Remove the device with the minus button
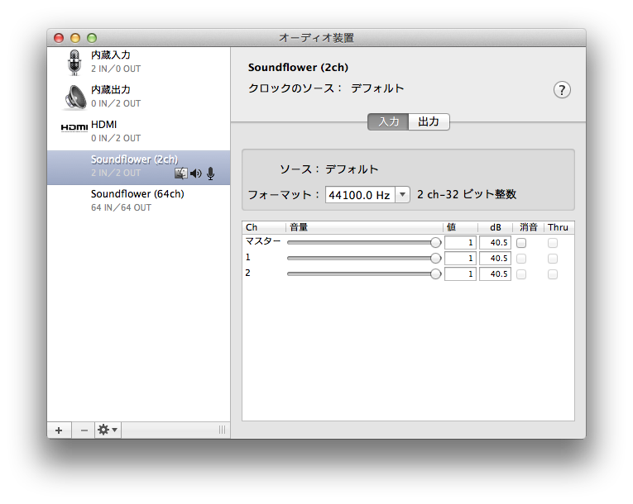Viewport: 633px width, 504px height. tap(84, 430)
